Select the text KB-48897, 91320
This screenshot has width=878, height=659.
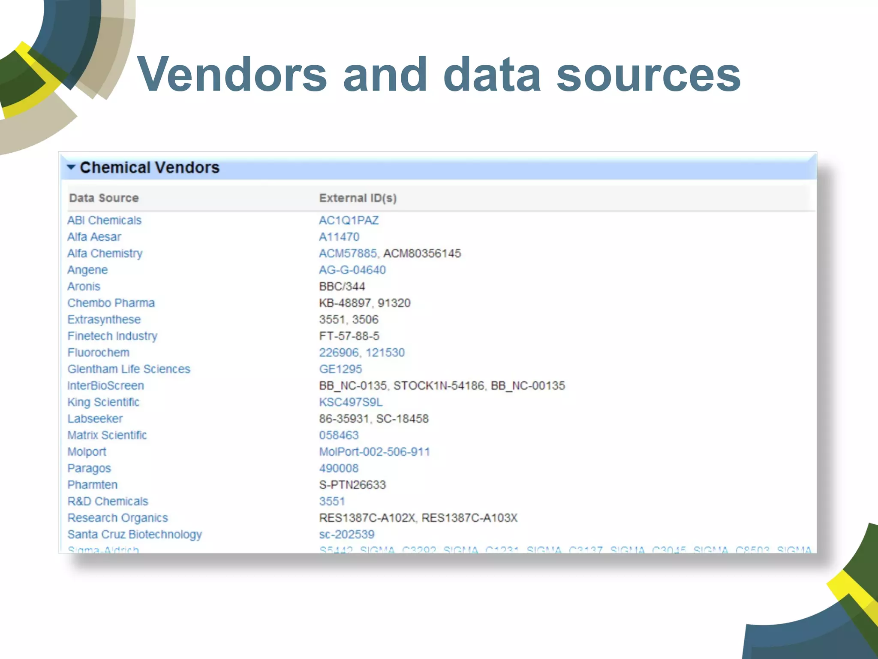[x=365, y=303]
